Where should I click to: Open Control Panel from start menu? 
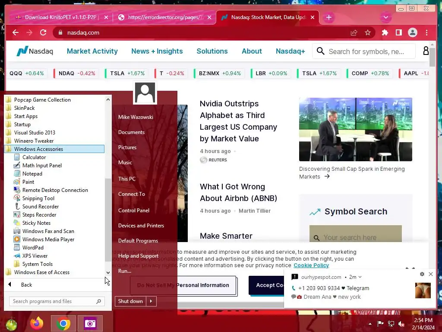(x=134, y=211)
